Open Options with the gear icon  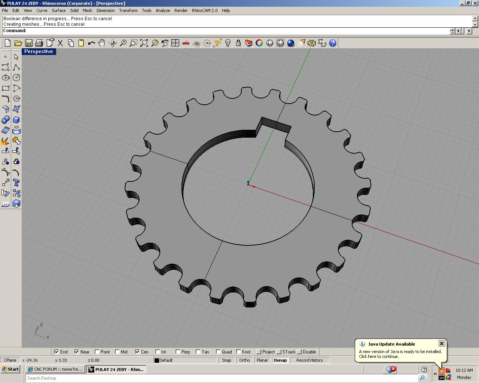(x=312, y=43)
